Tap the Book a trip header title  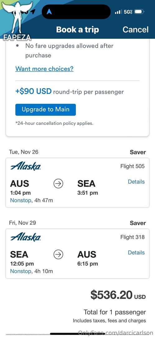pos(77,29)
